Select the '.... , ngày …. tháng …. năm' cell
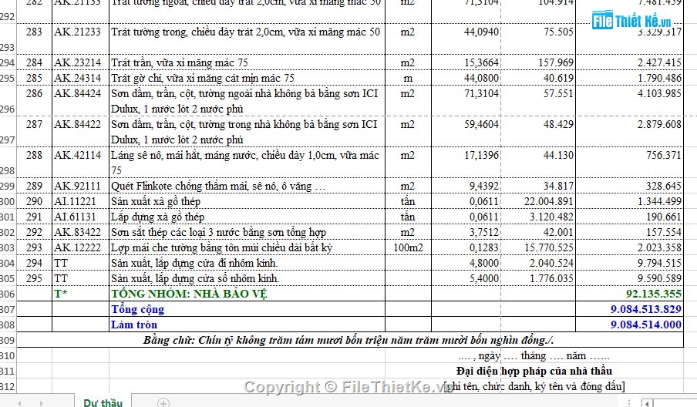 534,355
